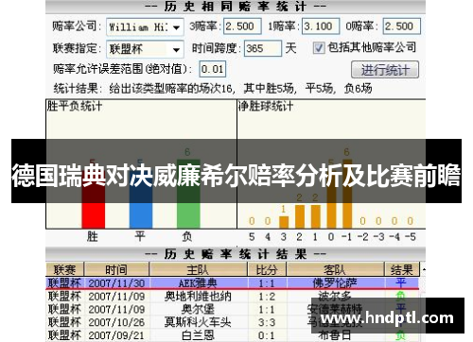Image resolution: width=473 pixels, height=342 pixels.
Task: Sort results by the 比分 column header
Action: (x=267, y=269)
